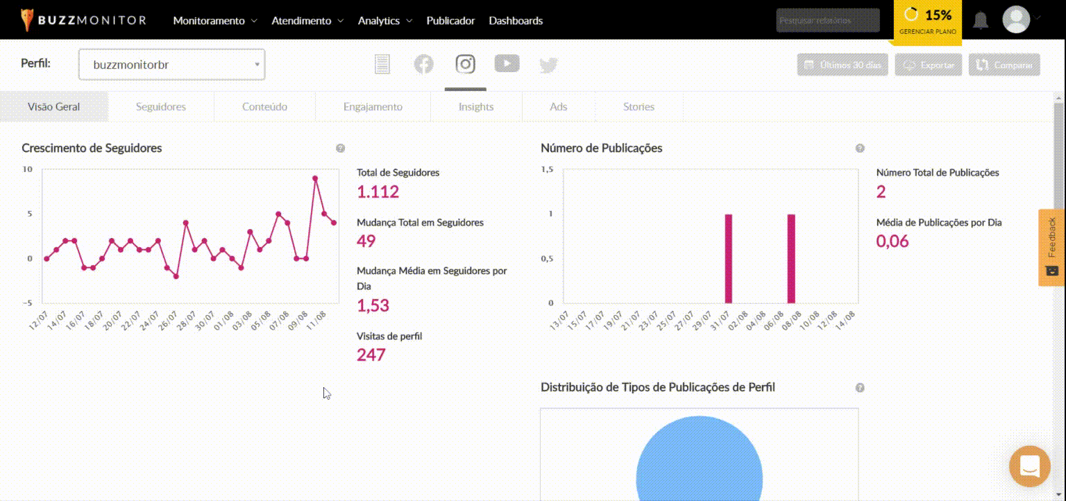The height and width of the screenshot is (501, 1066).
Task: Click the Comparar button
Action: click(1004, 65)
